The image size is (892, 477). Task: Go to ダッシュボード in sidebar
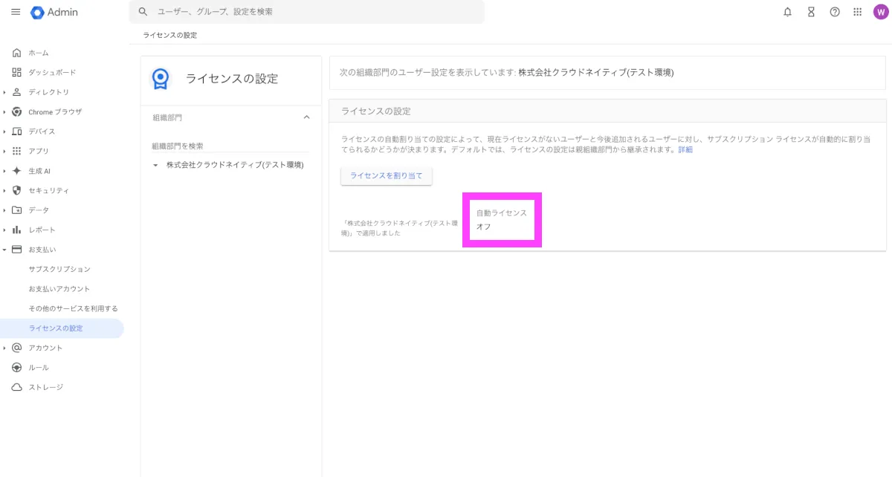52,72
